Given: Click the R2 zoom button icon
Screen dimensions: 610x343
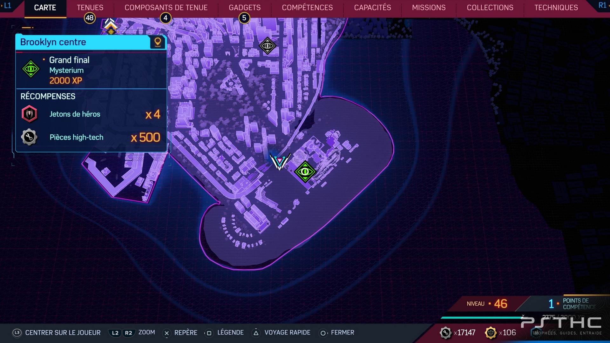Looking at the screenshot, I should [x=128, y=333].
